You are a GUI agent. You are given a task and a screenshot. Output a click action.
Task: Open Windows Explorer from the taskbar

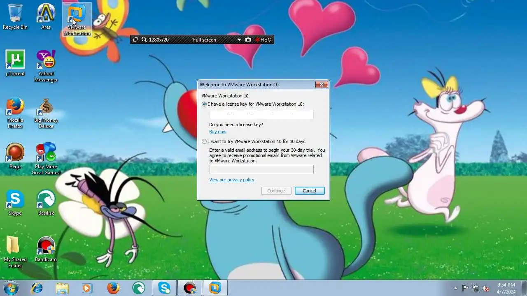pyautogui.click(x=62, y=288)
